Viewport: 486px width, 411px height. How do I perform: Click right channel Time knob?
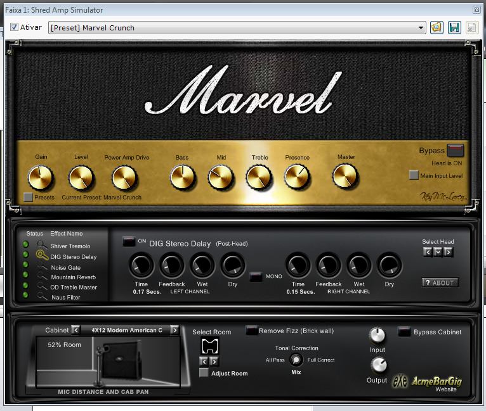(298, 265)
